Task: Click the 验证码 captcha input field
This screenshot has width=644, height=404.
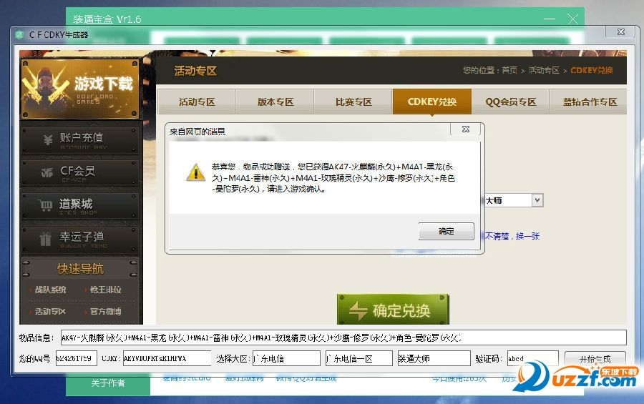Action: [532, 358]
